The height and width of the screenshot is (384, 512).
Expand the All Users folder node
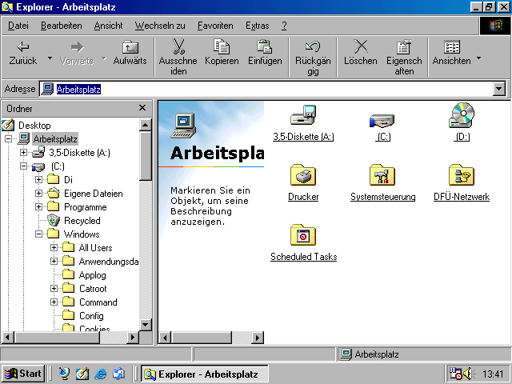coord(54,248)
